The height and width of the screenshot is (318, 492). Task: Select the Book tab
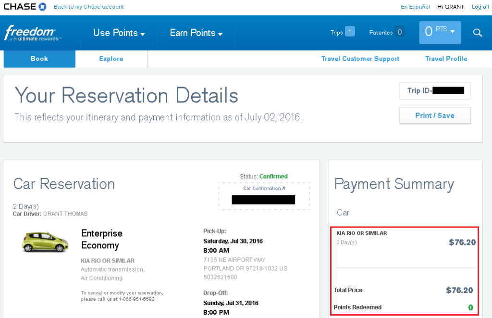[x=39, y=59]
